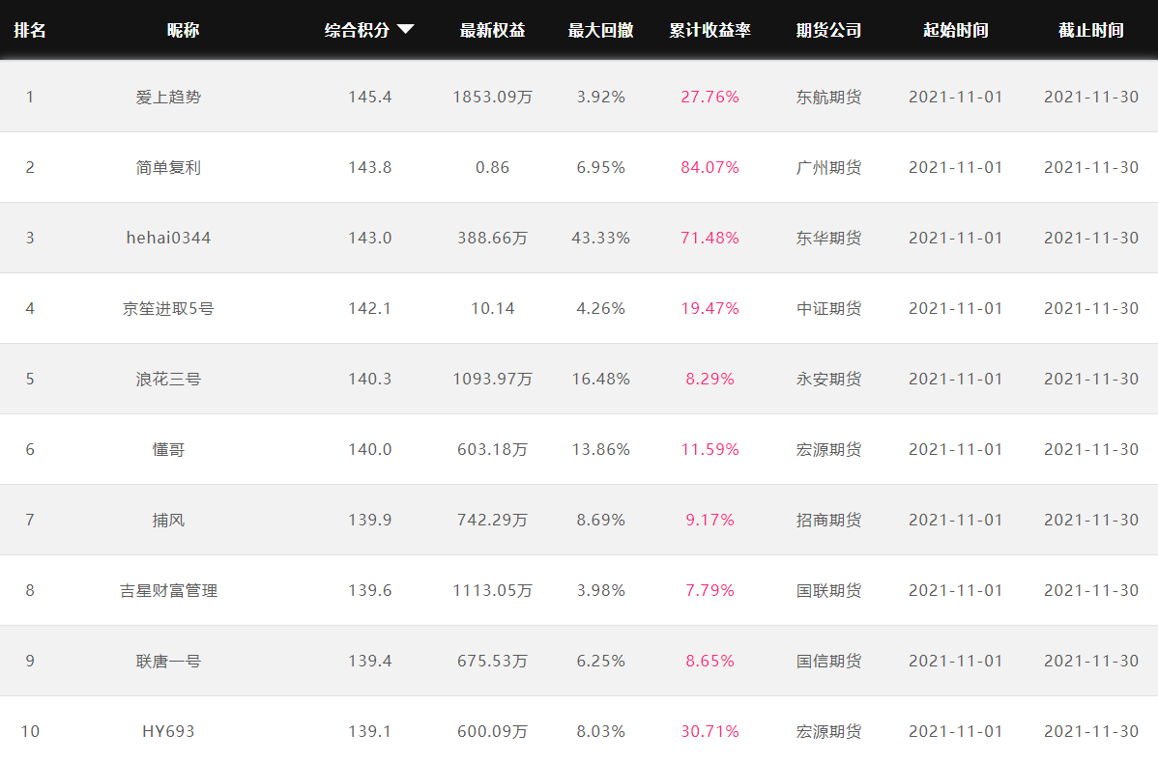Click return rate 27.76%
The width and height of the screenshot is (1158, 763).
tap(709, 97)
